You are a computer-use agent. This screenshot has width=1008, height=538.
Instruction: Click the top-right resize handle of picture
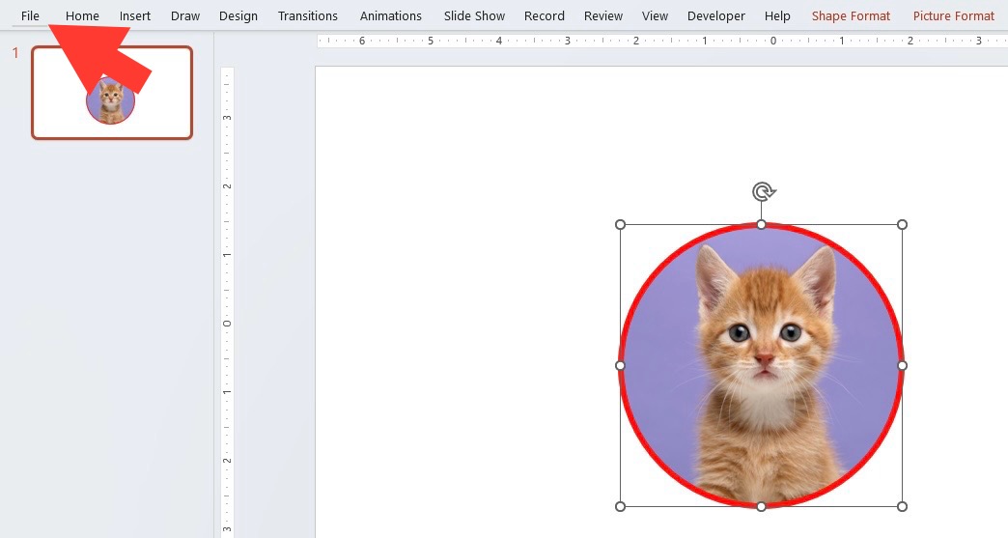902,224
